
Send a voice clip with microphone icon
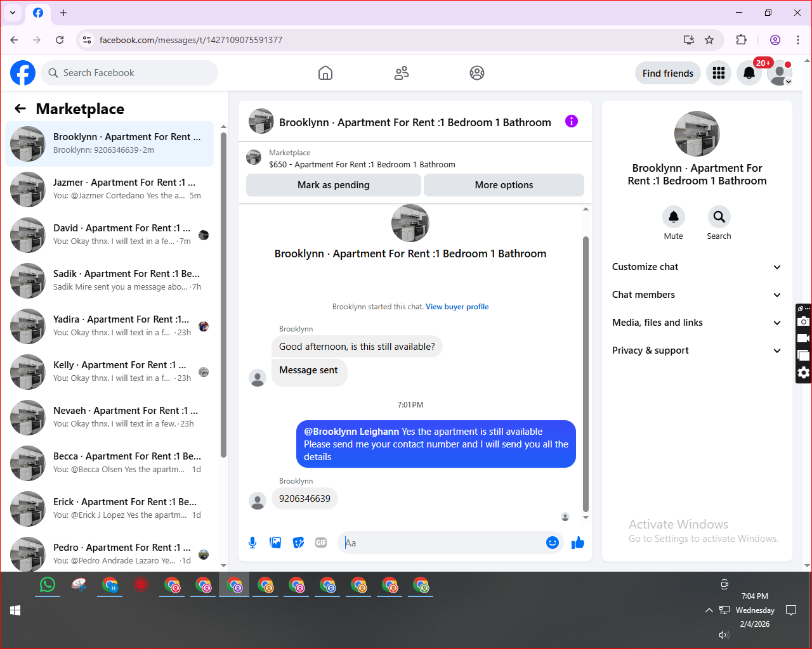click(252, 543)
